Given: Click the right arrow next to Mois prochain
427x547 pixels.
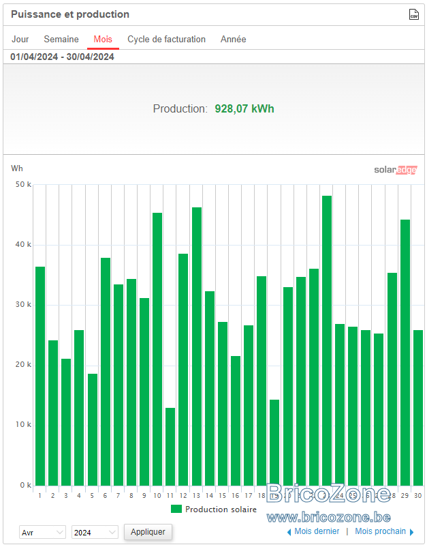Looking at the screenshot, I should [411, 532].
